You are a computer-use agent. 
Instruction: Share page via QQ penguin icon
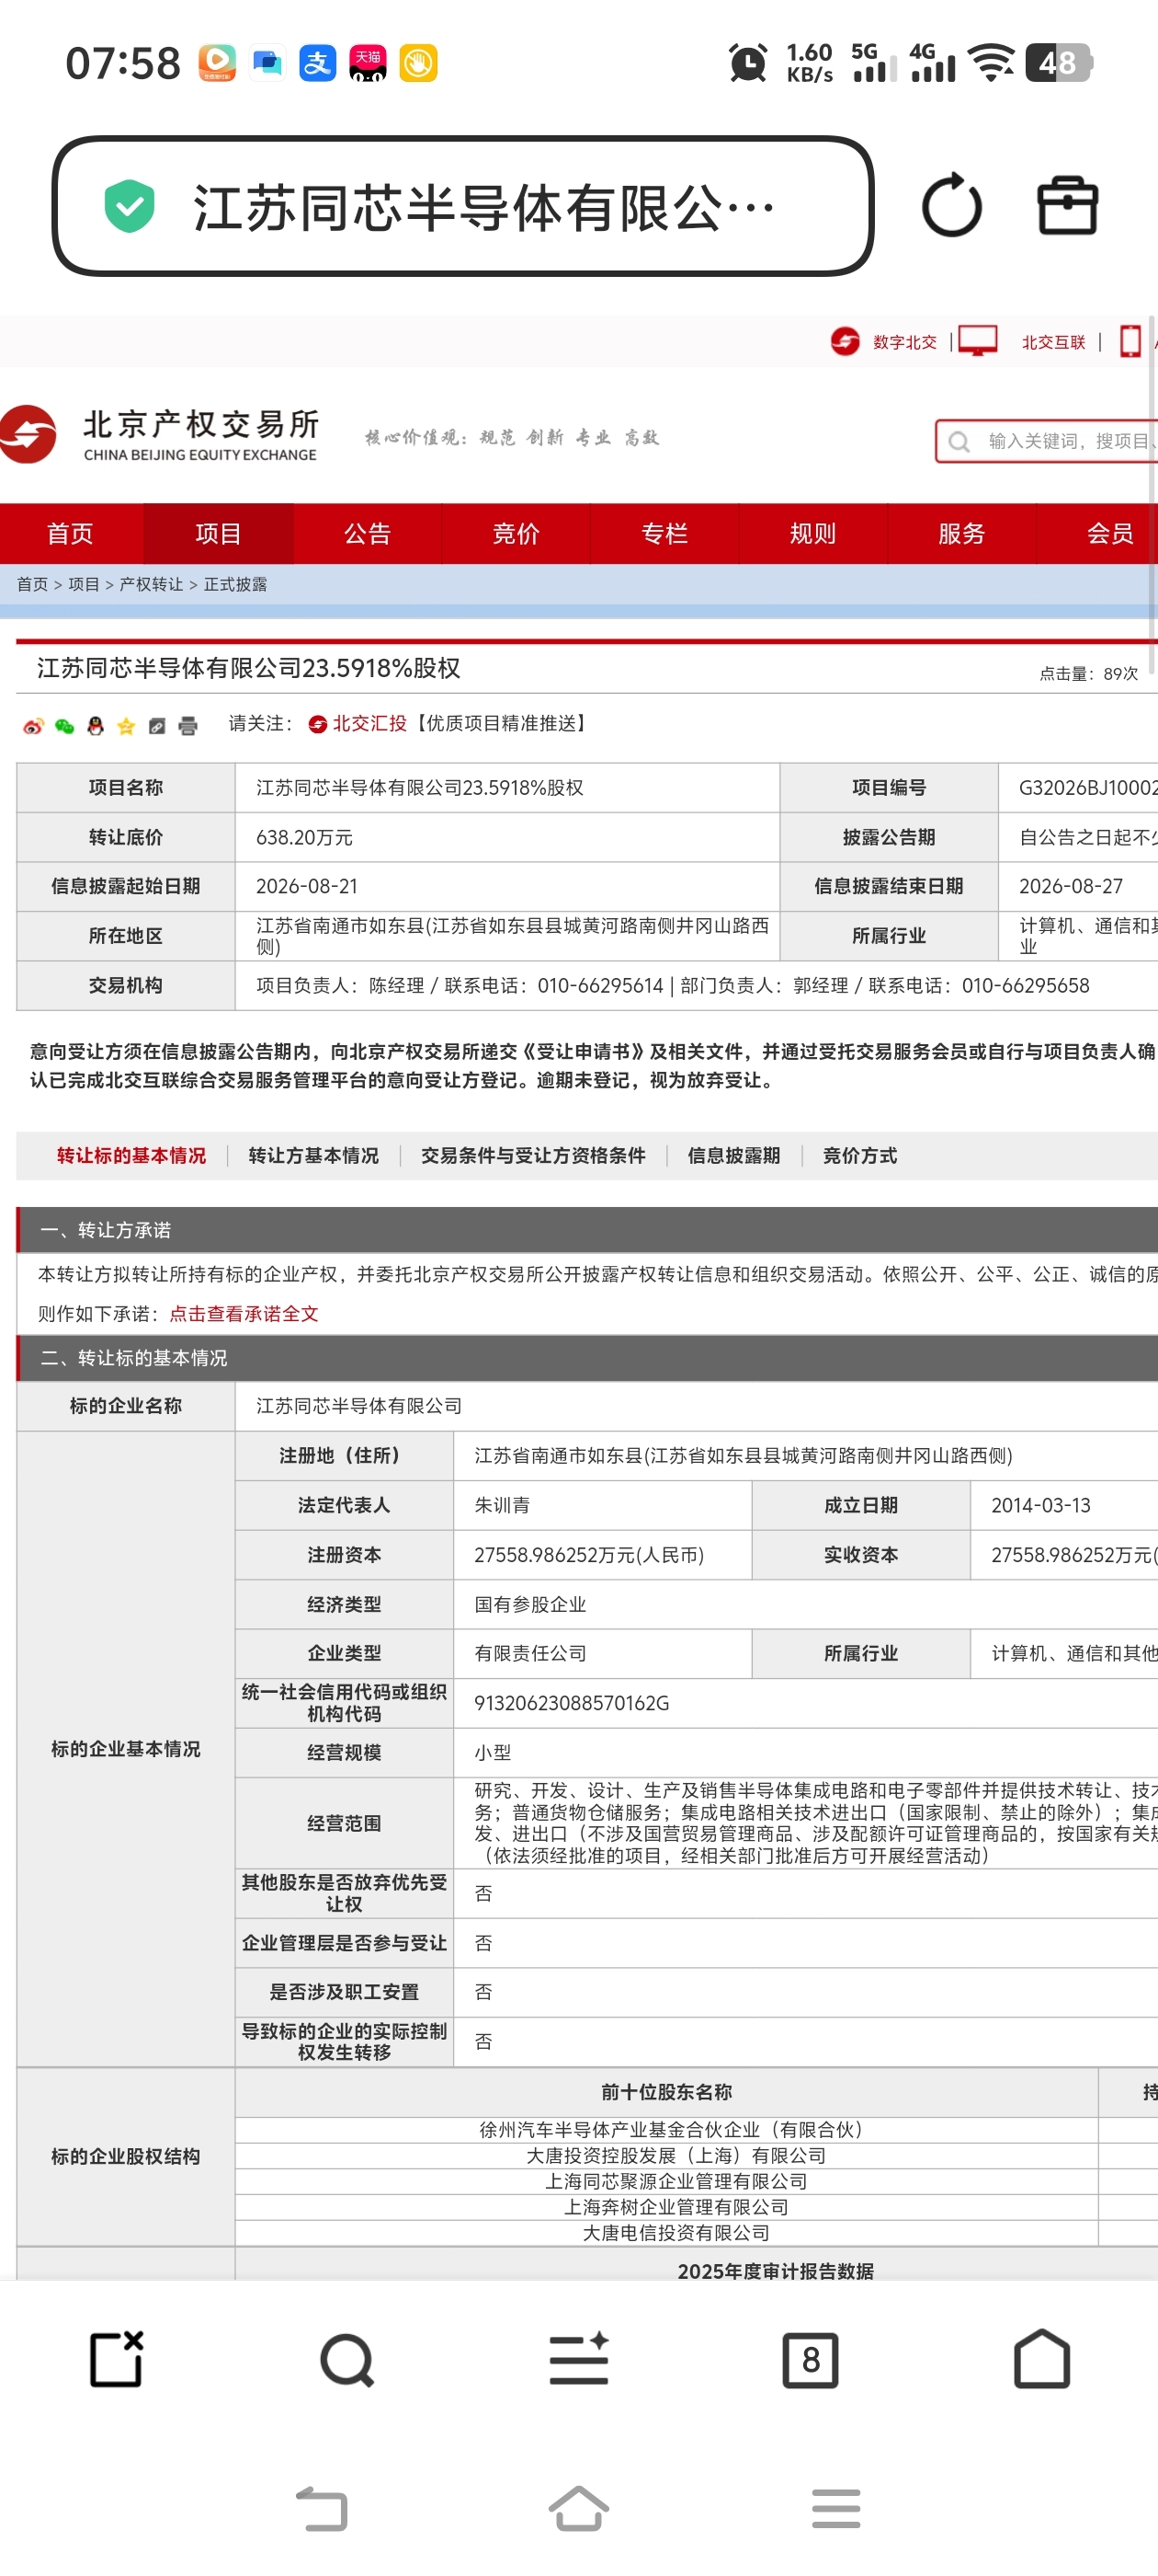coord(95,726)
